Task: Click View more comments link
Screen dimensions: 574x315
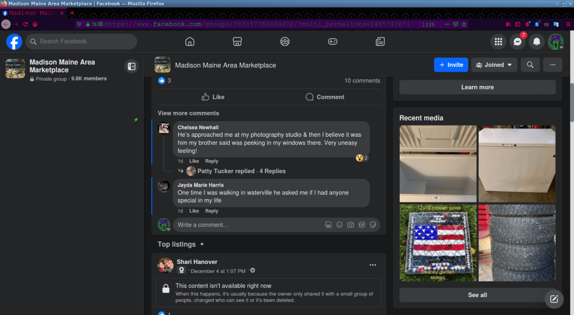Action: [x=188, y=113]
